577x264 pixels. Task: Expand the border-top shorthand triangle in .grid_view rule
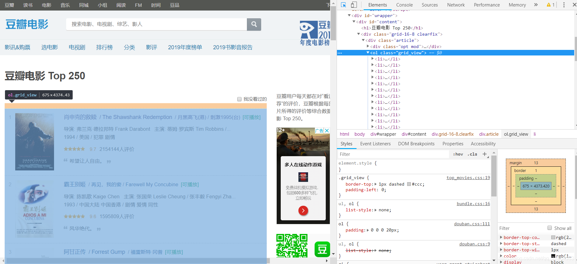point(375,184)
